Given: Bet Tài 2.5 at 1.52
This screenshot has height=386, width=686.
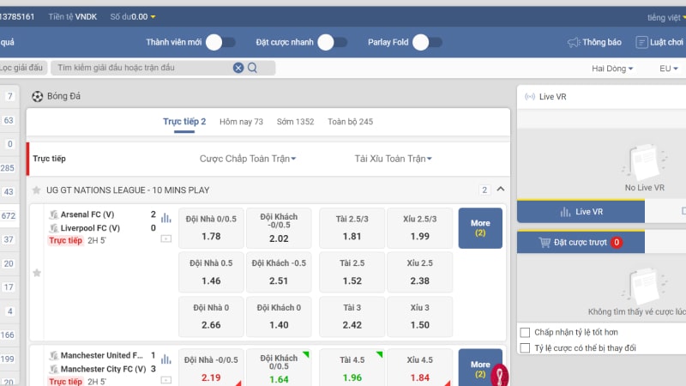Looking at the screenshot, I should 352,272.
